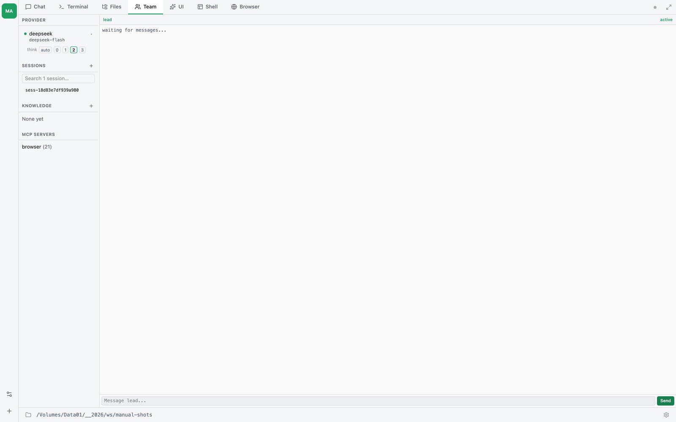
Task: Expand the browser MCP server entry
Action: pyautogui.click(x=37, y=147)
